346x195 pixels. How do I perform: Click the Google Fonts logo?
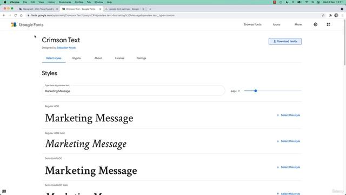27,24
